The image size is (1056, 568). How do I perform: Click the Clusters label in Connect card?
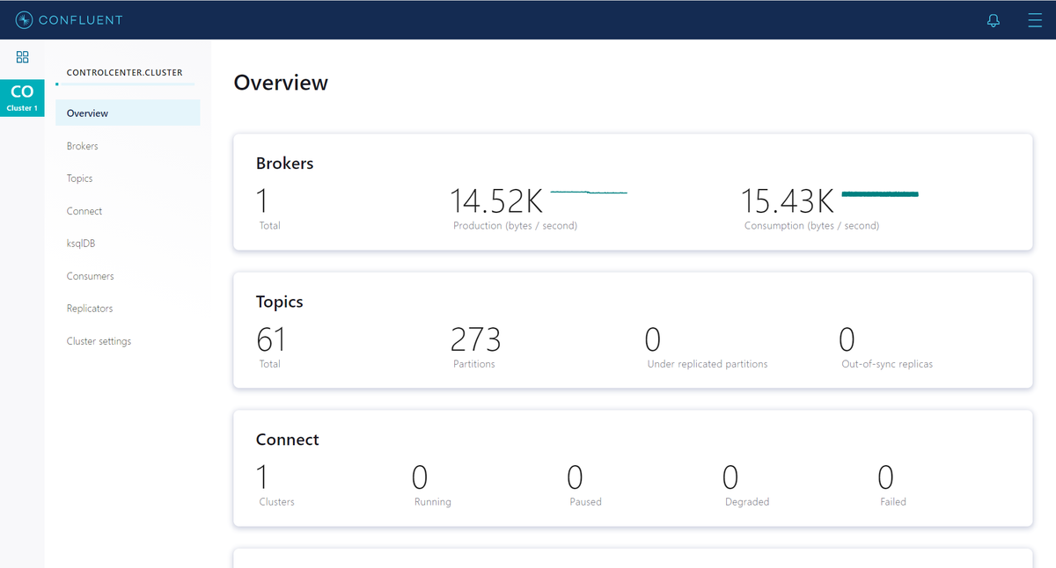point(277,502)
